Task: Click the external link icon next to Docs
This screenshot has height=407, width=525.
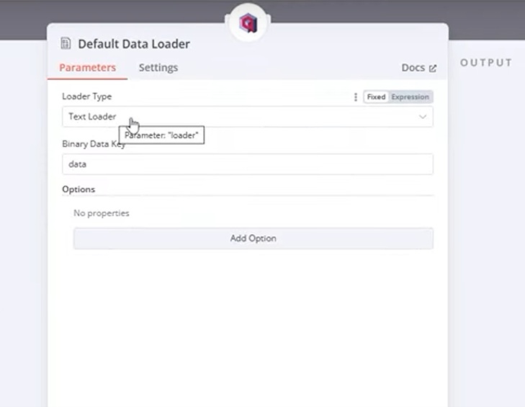Action: (433, 68)
